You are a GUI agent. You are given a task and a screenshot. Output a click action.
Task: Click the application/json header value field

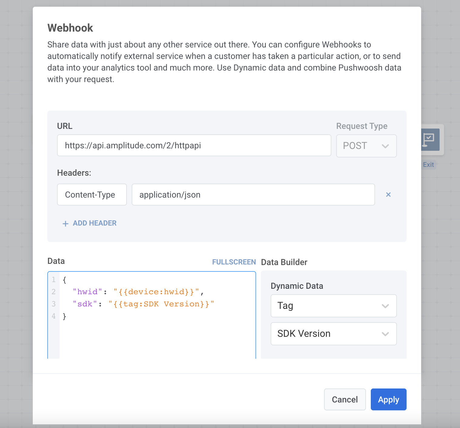tap(253, 195)
